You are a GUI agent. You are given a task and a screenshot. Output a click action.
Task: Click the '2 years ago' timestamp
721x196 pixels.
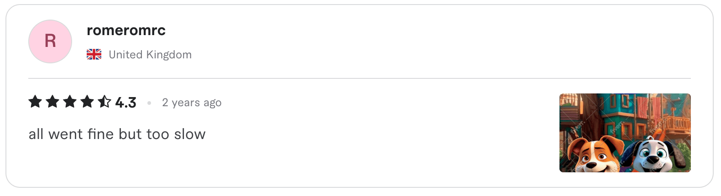pos(192,103)
